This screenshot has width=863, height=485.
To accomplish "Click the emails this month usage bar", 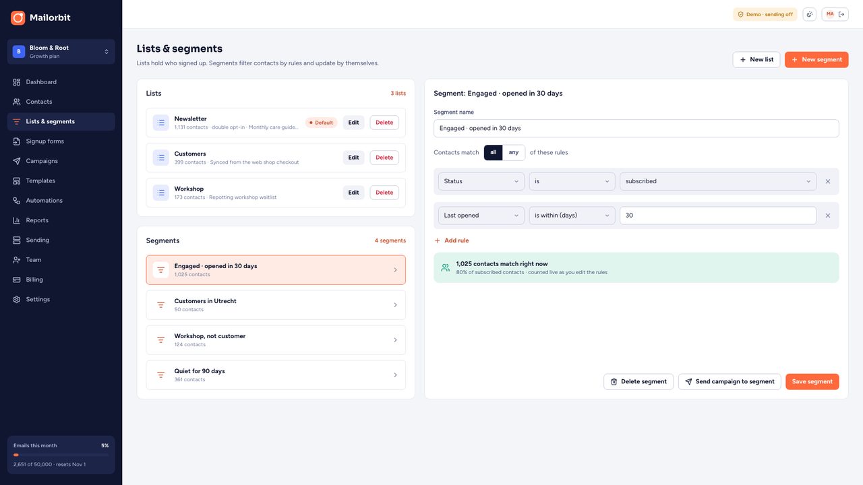I will pyautogui.click(x=61, y=455).
